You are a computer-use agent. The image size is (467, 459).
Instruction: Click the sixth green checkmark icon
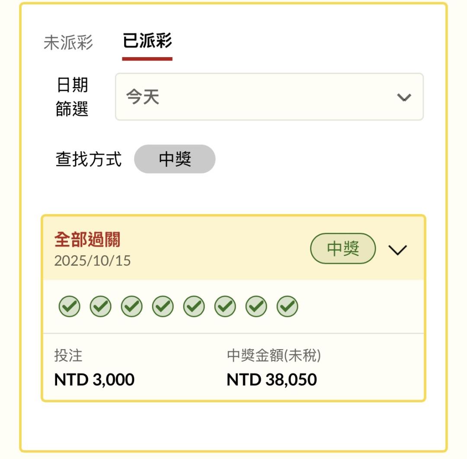(225, 307)
